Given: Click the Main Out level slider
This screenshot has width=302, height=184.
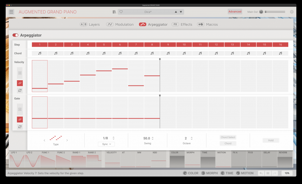Looking at the screenshot, I should 275,12.
